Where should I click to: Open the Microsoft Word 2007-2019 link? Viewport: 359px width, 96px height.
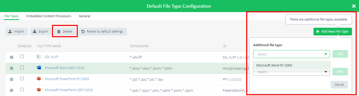click(x=64, y=68)
